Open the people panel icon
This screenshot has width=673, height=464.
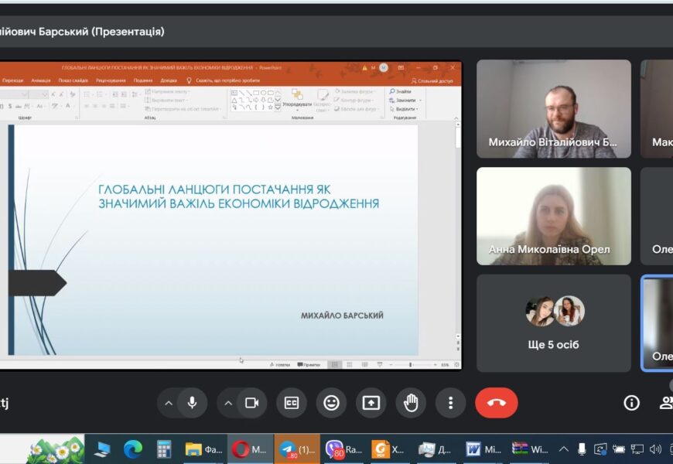[x=665, y=403]
